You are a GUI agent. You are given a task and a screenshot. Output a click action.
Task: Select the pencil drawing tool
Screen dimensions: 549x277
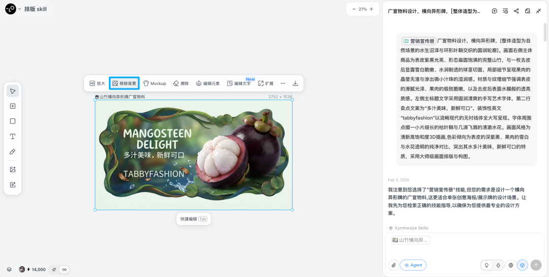coord(13,151)
